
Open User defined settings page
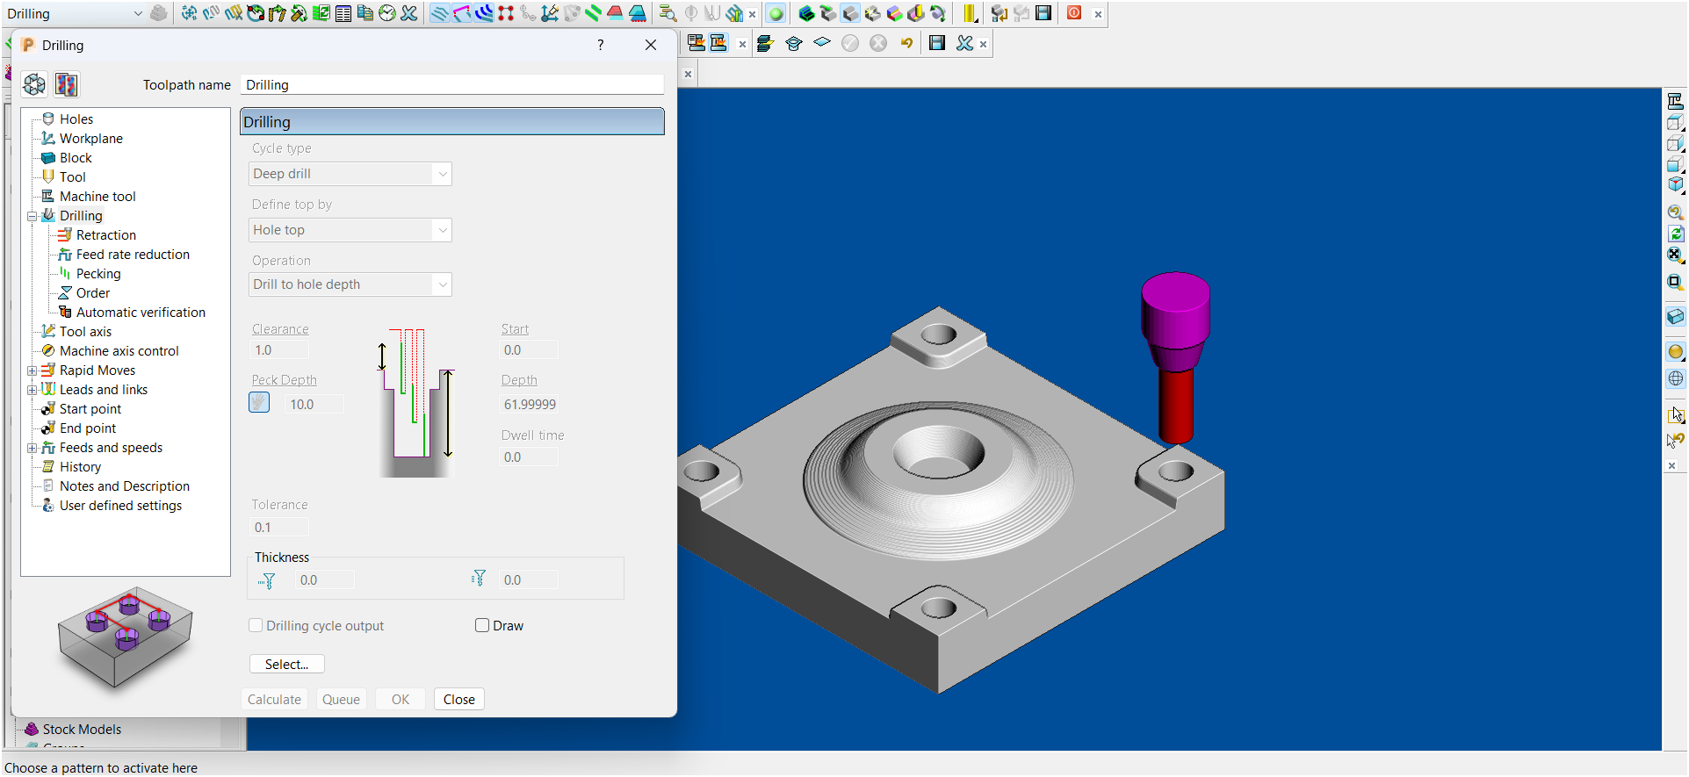click(120, 506)
